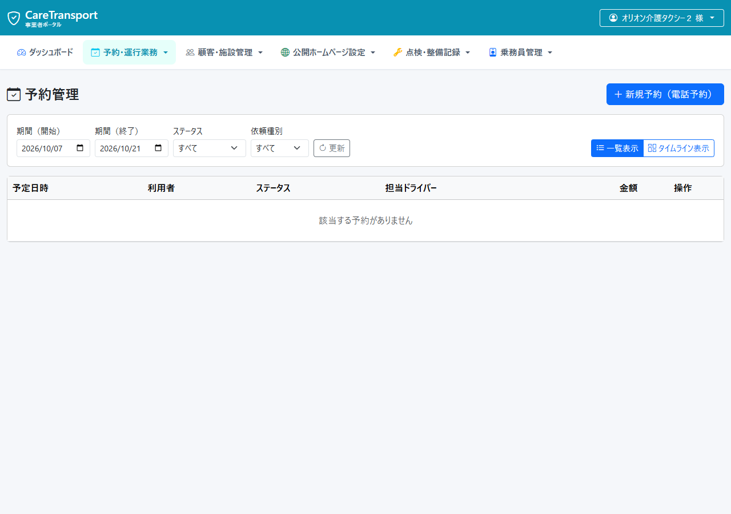Click the dashboard gauge icon
The image size is (731, 514).
22,53
